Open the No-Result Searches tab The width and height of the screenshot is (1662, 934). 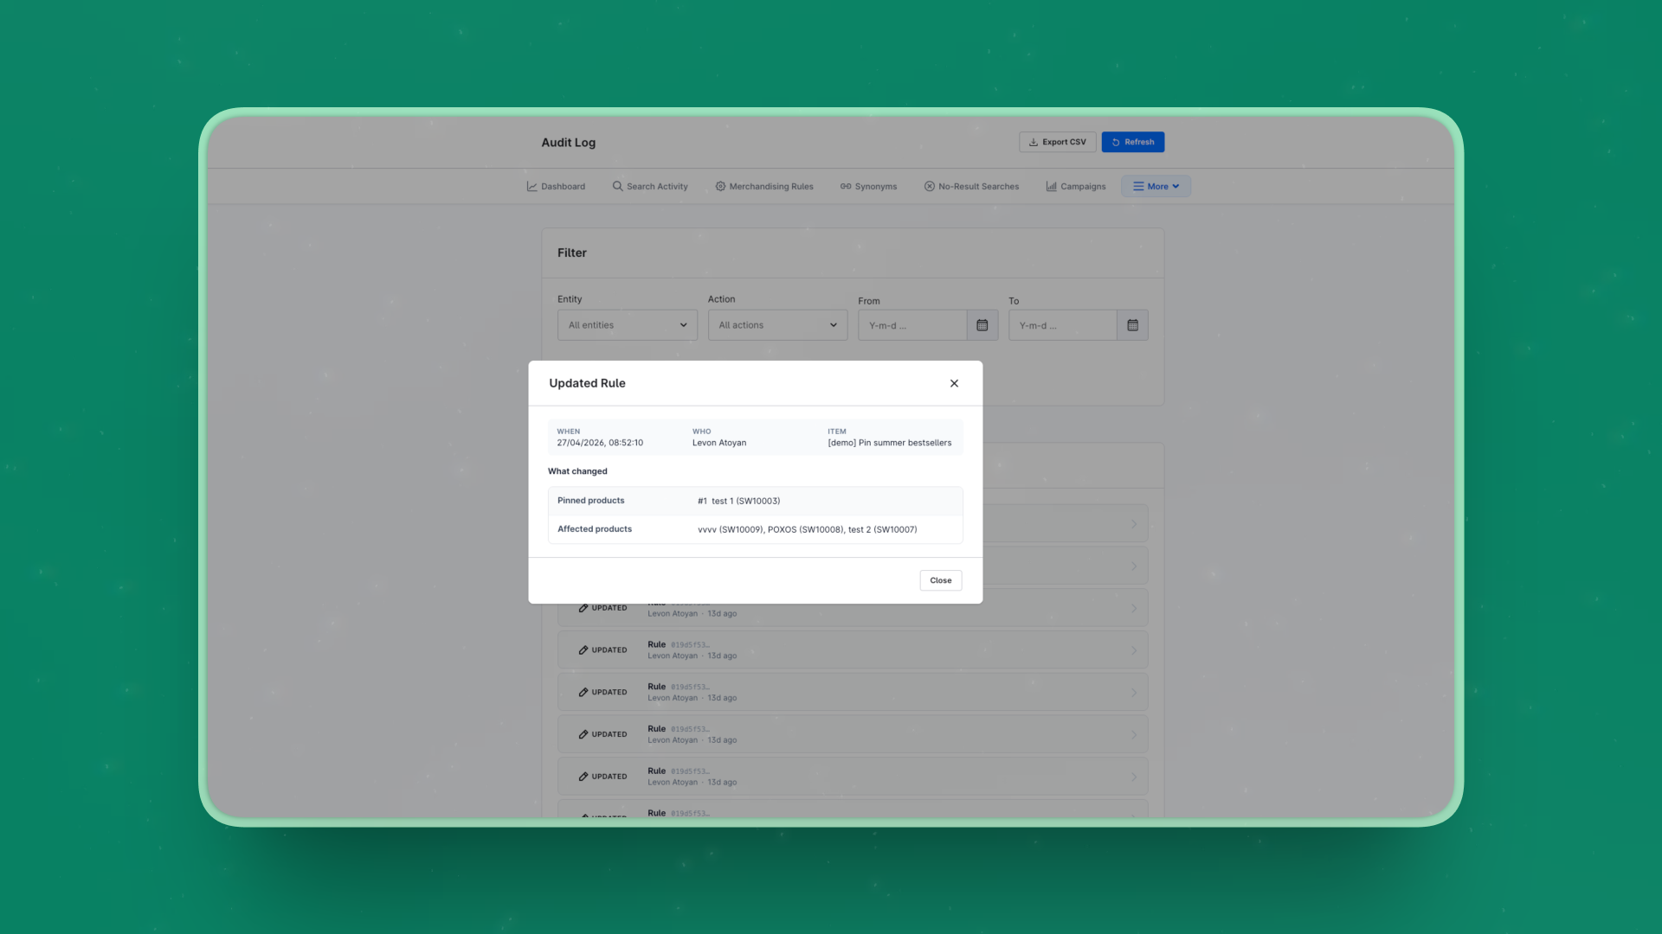point(971,186)
